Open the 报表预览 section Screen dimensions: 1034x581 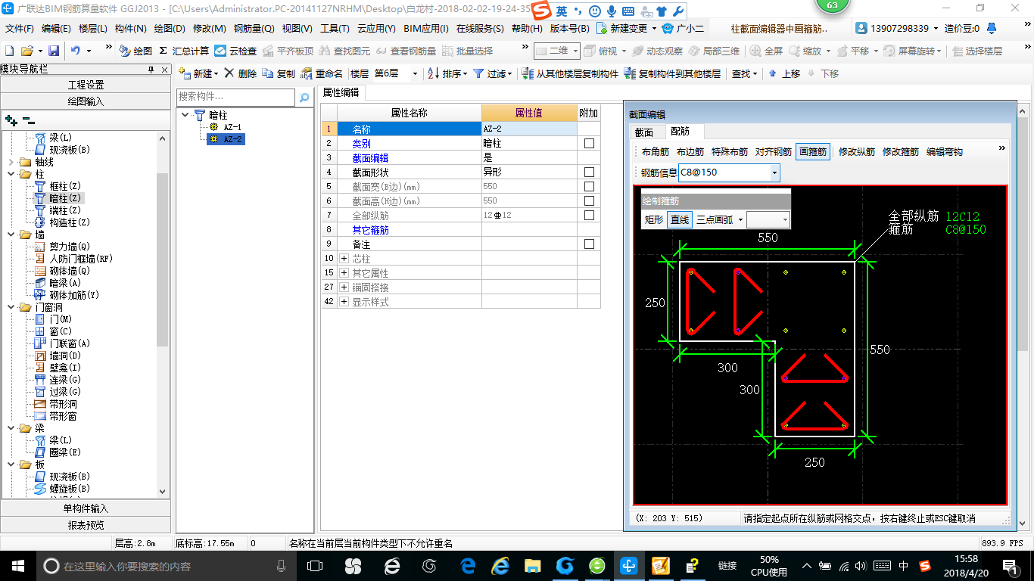click(86, 524)
